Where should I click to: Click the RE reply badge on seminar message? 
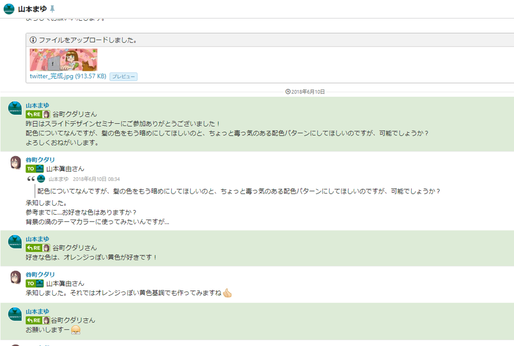(34, 114)
